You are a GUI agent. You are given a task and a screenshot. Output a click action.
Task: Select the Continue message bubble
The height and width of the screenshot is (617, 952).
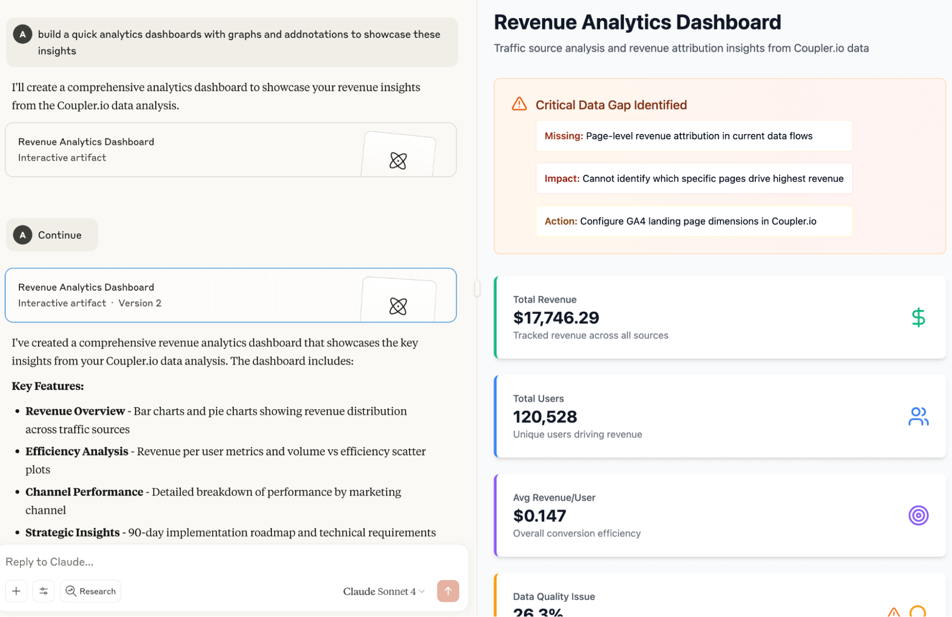[51, 234]
